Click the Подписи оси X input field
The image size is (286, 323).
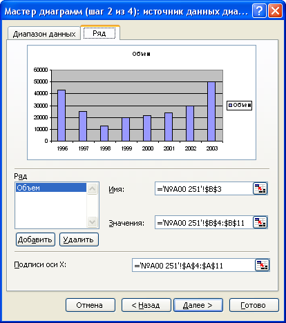[193, 265]
